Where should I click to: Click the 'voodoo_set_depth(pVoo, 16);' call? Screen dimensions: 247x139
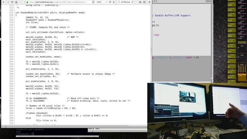43,74
